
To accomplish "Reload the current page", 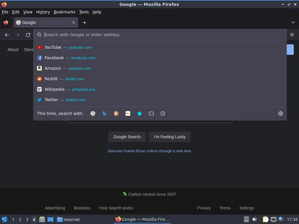I will (28, 35).
